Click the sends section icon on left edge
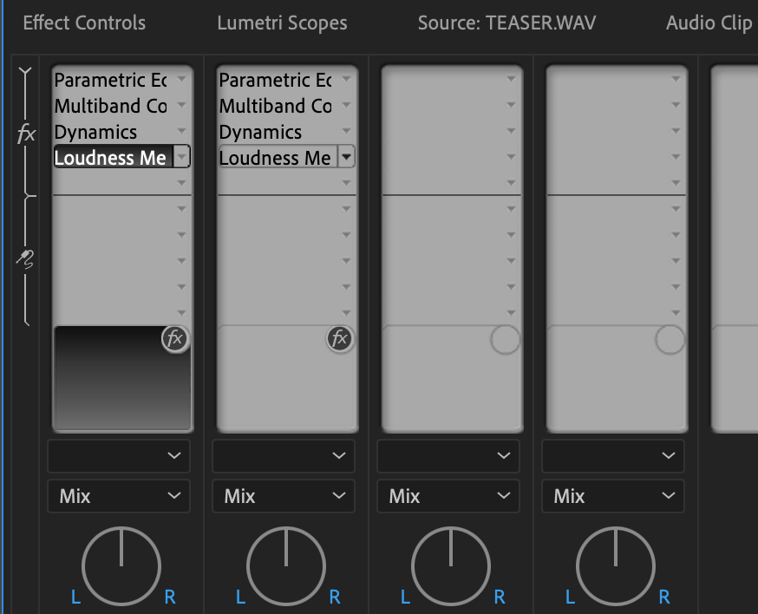 pos(27,258)
